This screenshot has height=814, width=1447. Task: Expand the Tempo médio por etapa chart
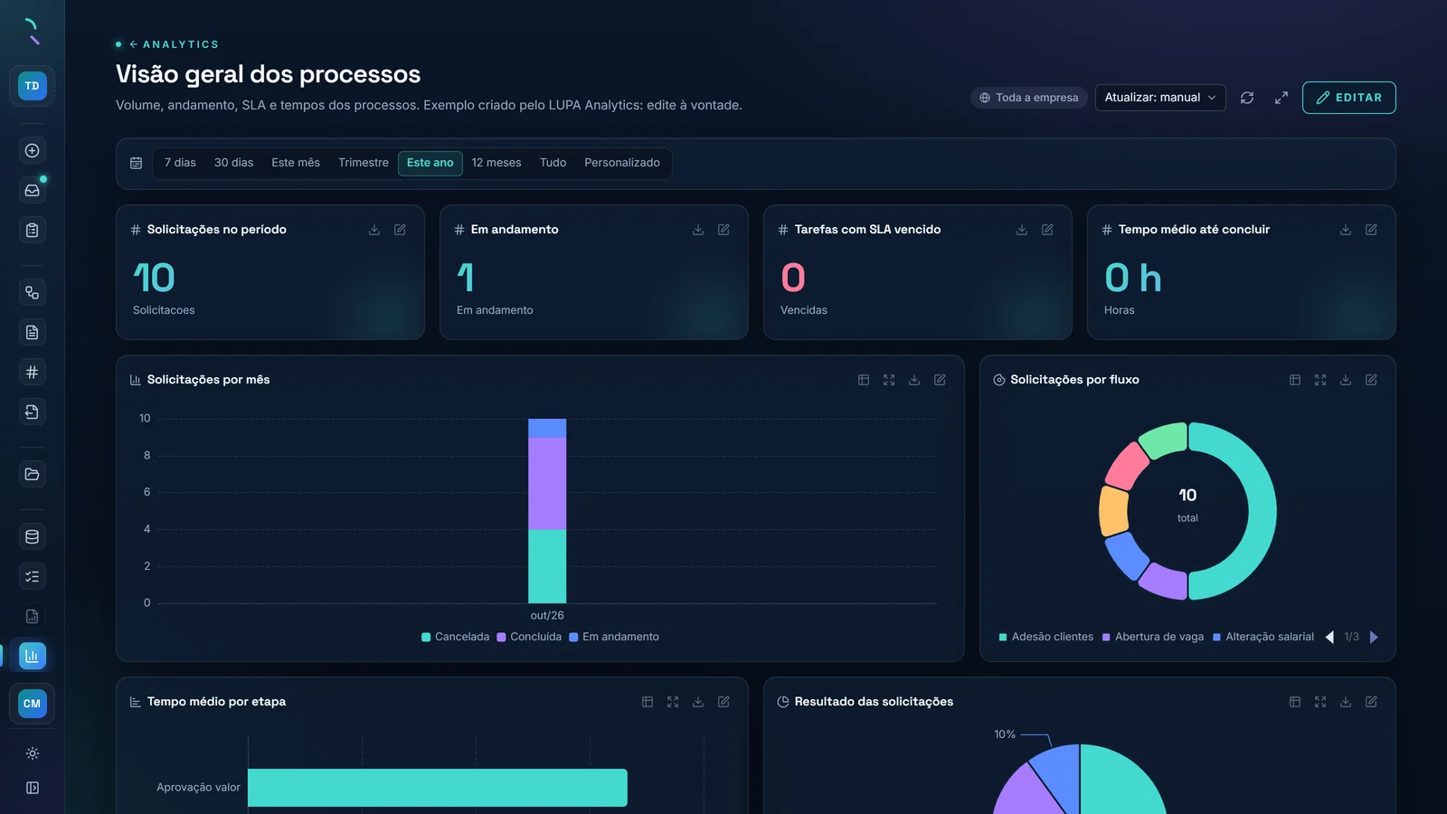673,702
